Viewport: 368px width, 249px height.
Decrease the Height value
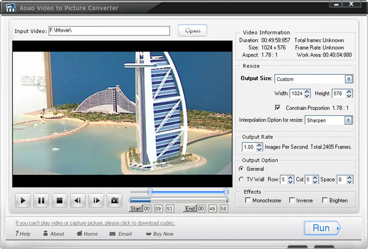point(349,96)
